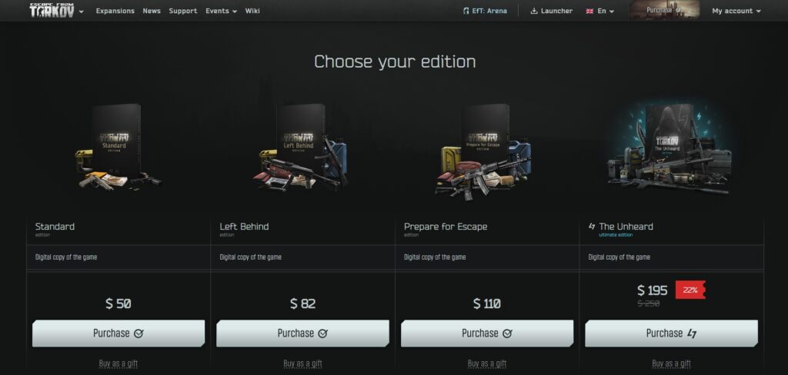
Task: Click the 22% discount tag
Action: click(x=690, y=290)
